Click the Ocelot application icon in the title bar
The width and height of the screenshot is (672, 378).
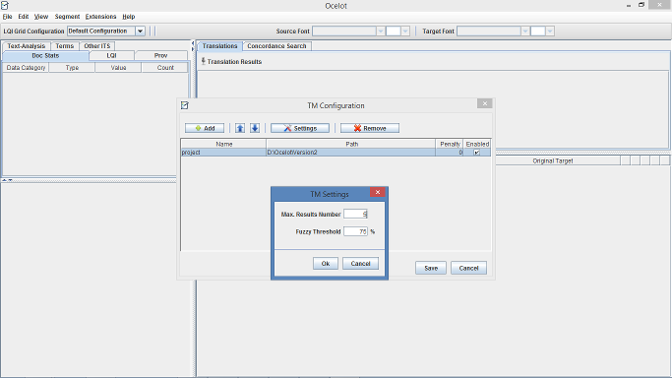pos(5,5)
